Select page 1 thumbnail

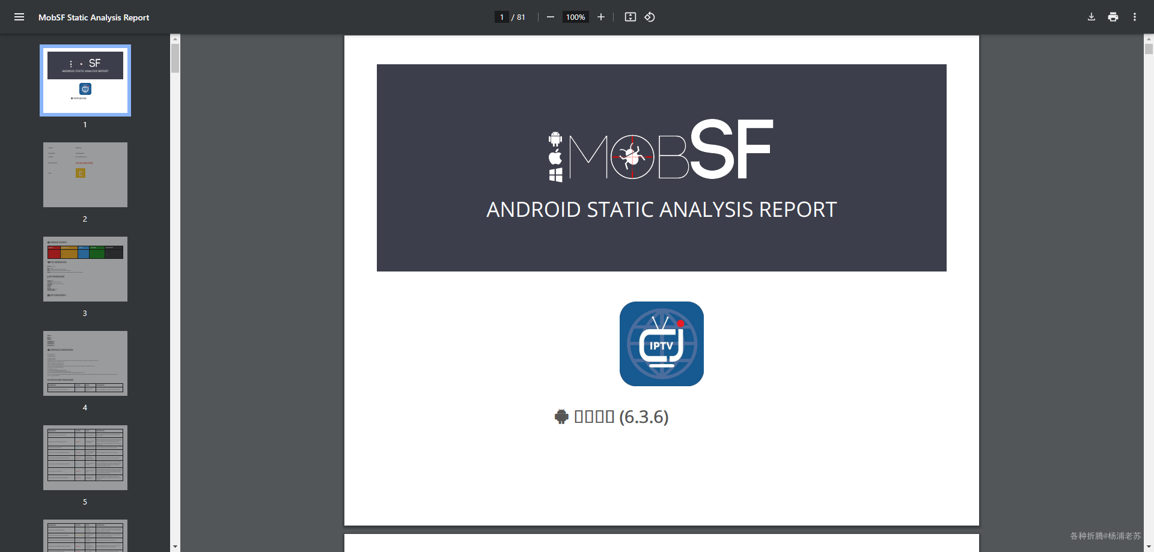tap(85, 80)
